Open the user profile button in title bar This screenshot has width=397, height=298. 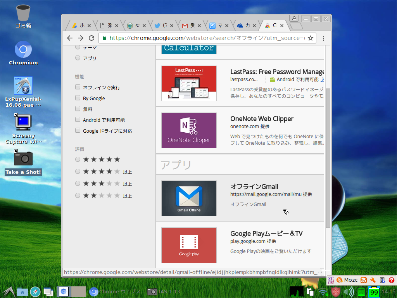pyautogui.click(x=294, y=19)
